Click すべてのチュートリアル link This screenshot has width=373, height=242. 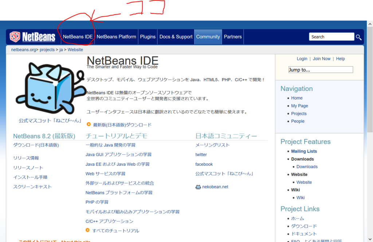[115, 231]
